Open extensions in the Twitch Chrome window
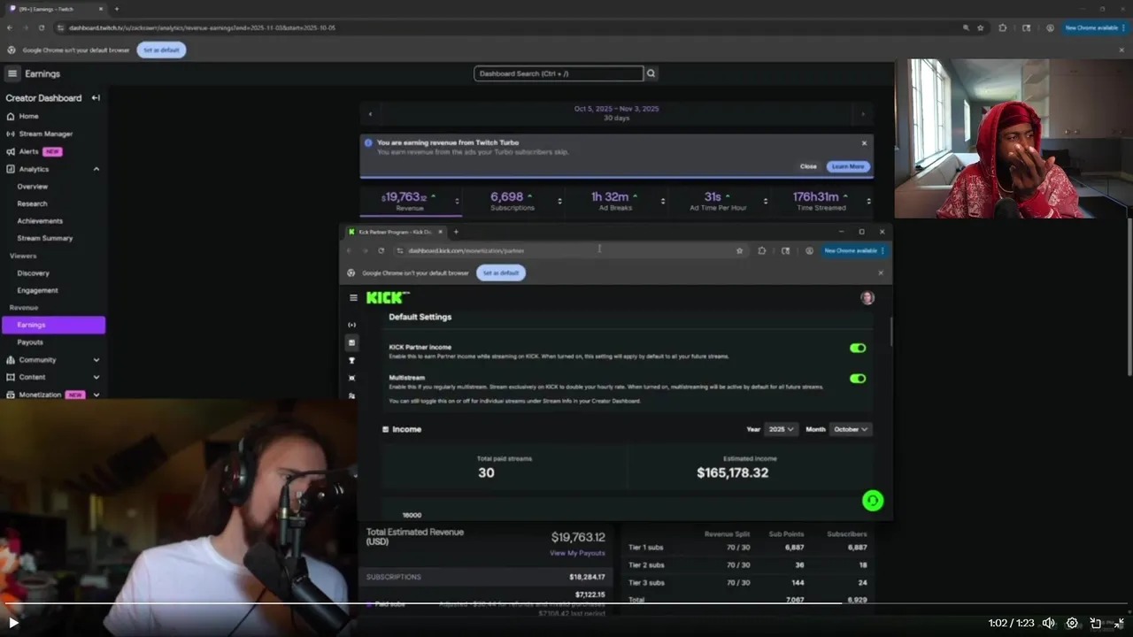1133x637 pixels. coord(1003,27)
